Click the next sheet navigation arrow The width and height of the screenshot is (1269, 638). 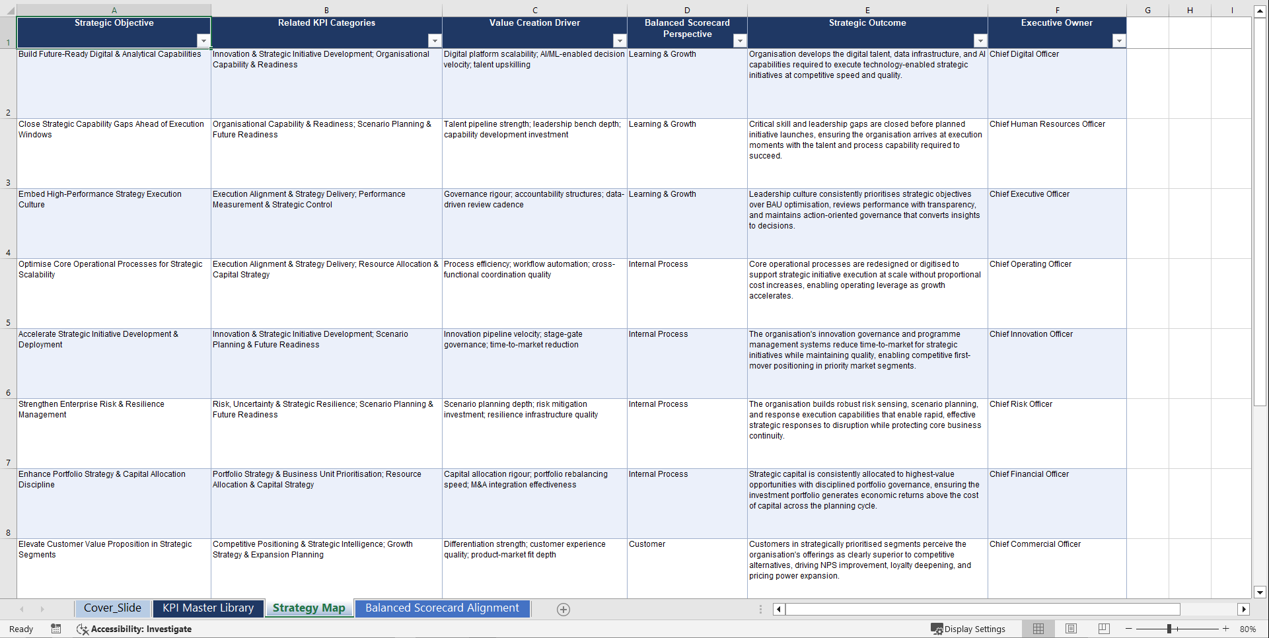(x=42, y=609)
